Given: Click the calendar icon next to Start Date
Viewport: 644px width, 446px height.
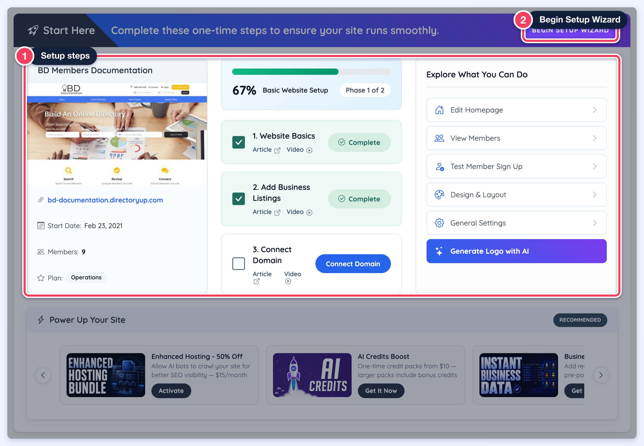Looking at the screenshot, I should [x=41, y=225].
